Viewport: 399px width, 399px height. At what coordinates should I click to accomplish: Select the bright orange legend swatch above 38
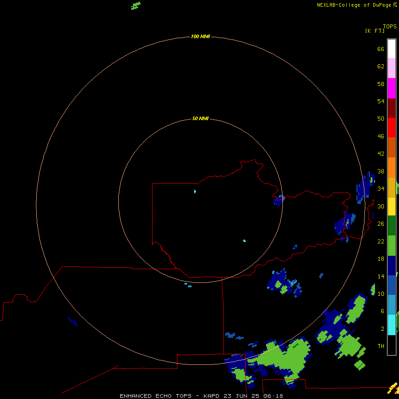click(x=391, y=168)
